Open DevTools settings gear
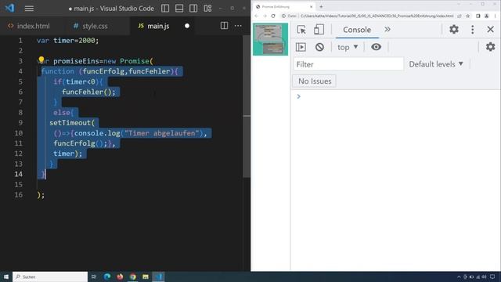This screenshot has height=282, width=501. (x=454, y=29)
